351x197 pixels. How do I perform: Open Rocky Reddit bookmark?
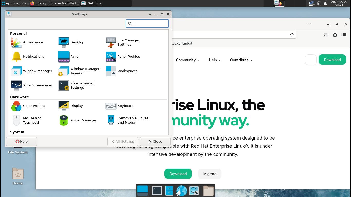pos(182,43)
